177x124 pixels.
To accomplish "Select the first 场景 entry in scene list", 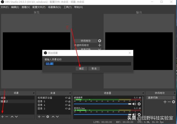I will coord(17,98).
